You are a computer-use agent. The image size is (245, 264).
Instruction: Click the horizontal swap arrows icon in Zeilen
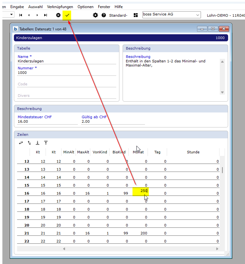pos(21,143)
